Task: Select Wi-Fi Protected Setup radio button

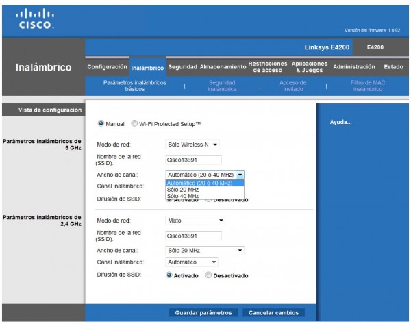Action: tap(134, 123)
